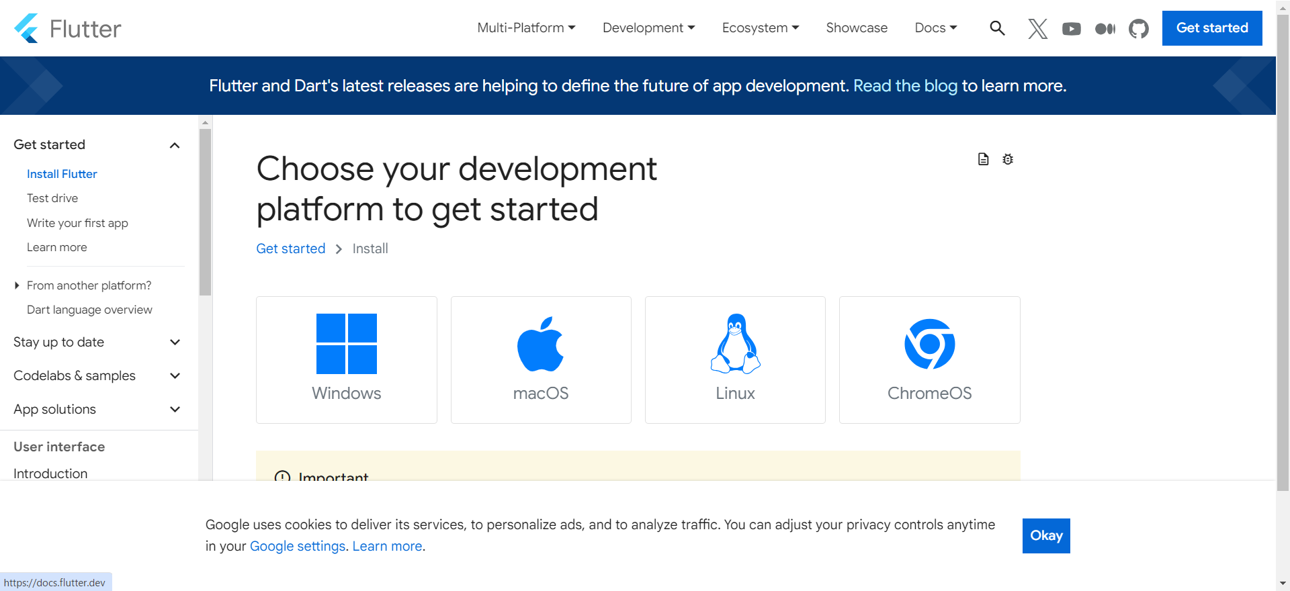1290x591 pixels.
Task: Accept cookies with the Okay button
Action: (x=1045, y=535)
